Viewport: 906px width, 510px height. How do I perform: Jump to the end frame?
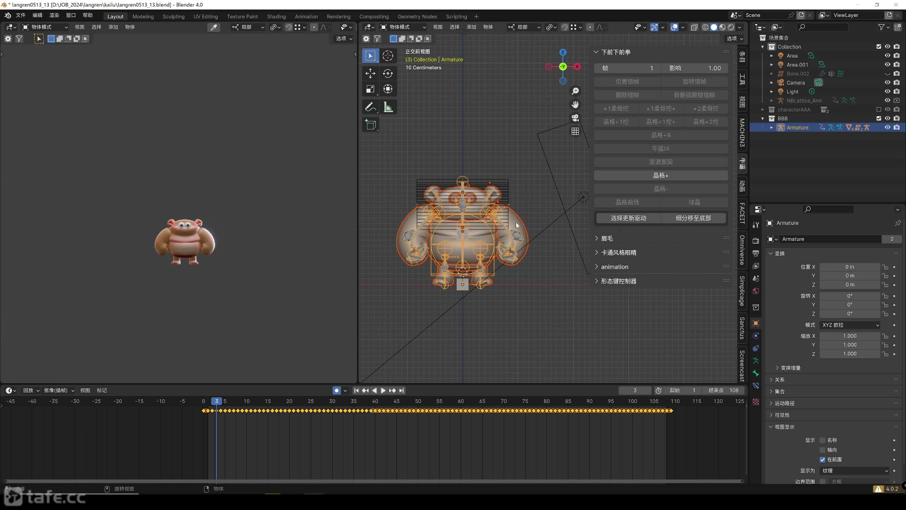401,390
